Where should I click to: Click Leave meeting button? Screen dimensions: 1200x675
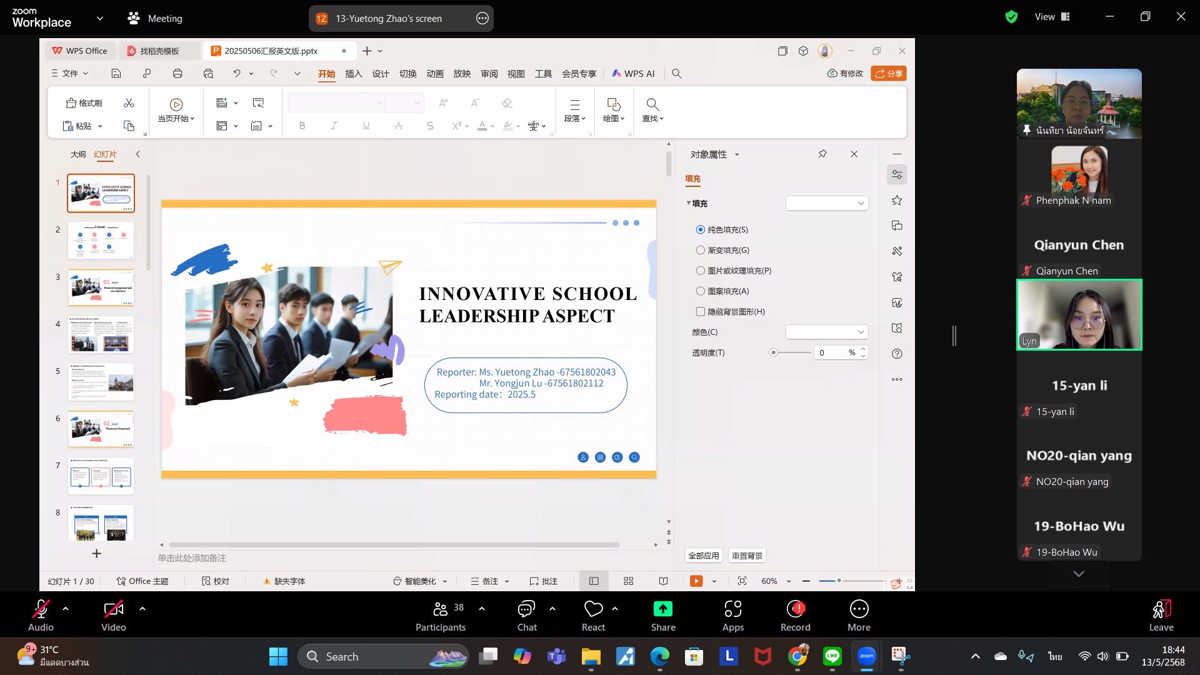pos(1161,616)
